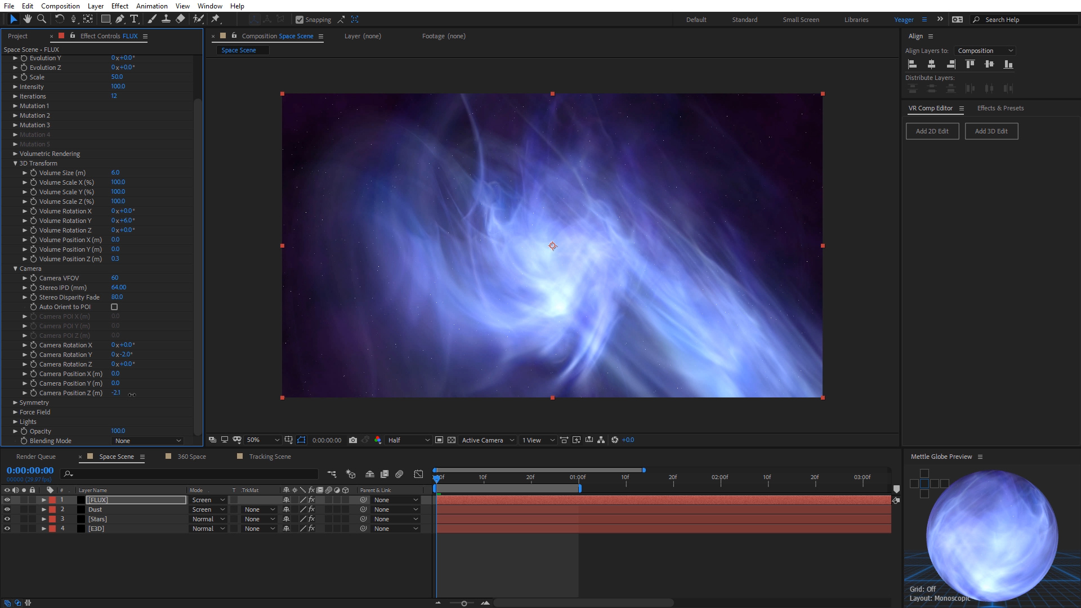Image resolution: width=1081 pixels, height=608 pixels.
Task: Open the Animation menu
Action: [151, 6]
